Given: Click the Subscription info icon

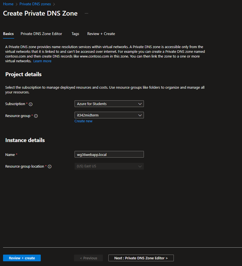Looking at the screenshot, I should point(31,104).
